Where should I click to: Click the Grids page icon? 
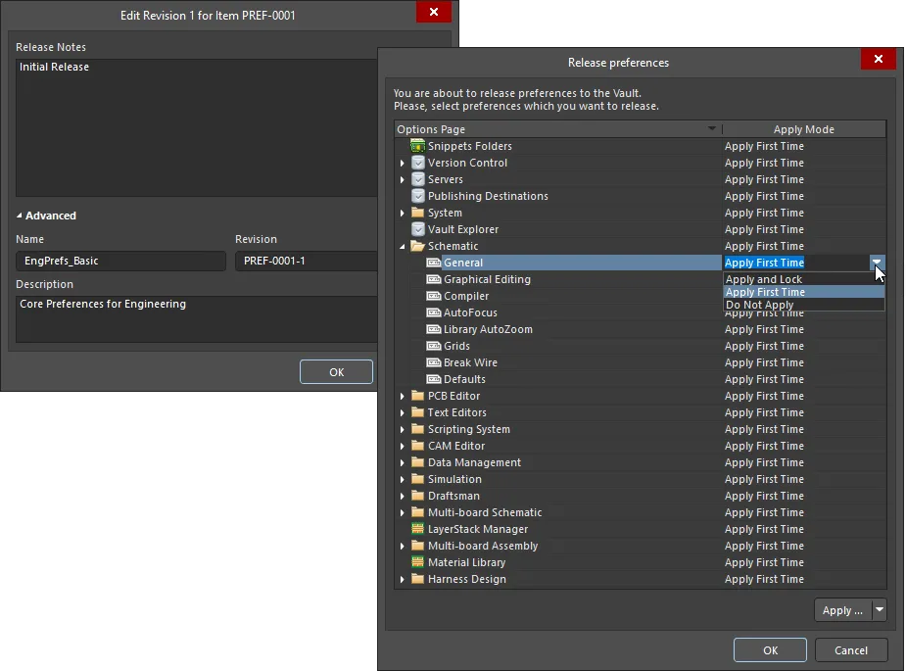[433, 346]
